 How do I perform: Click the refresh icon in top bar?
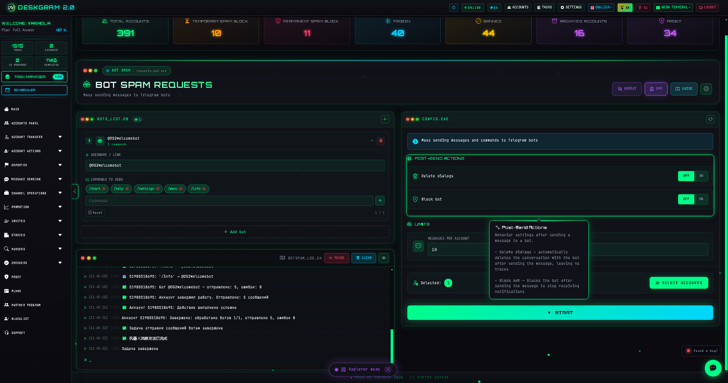coord(453,7)
